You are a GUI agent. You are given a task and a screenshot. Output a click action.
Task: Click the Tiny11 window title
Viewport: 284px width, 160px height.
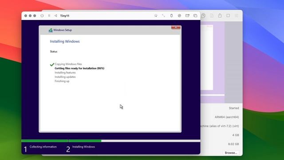coord(65,16)
